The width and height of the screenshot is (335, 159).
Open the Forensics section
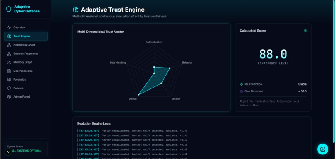tap(26, 79)
